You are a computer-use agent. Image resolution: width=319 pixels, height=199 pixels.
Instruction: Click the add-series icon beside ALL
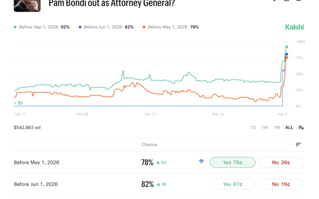[301, 128]
